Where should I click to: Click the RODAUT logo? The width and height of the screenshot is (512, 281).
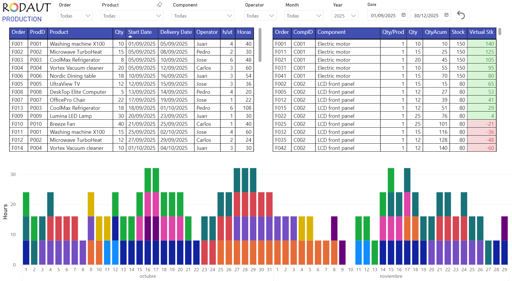coord(27,8)
